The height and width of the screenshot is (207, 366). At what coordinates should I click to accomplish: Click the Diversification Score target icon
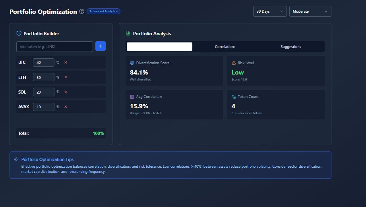132,63
